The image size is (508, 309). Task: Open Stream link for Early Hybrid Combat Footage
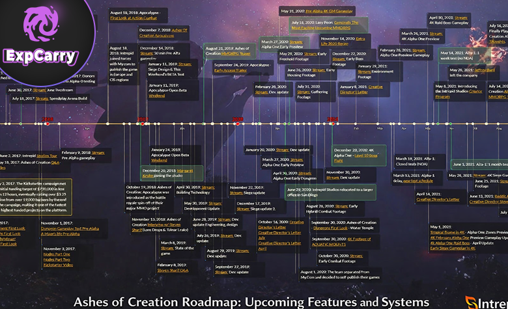342,206
